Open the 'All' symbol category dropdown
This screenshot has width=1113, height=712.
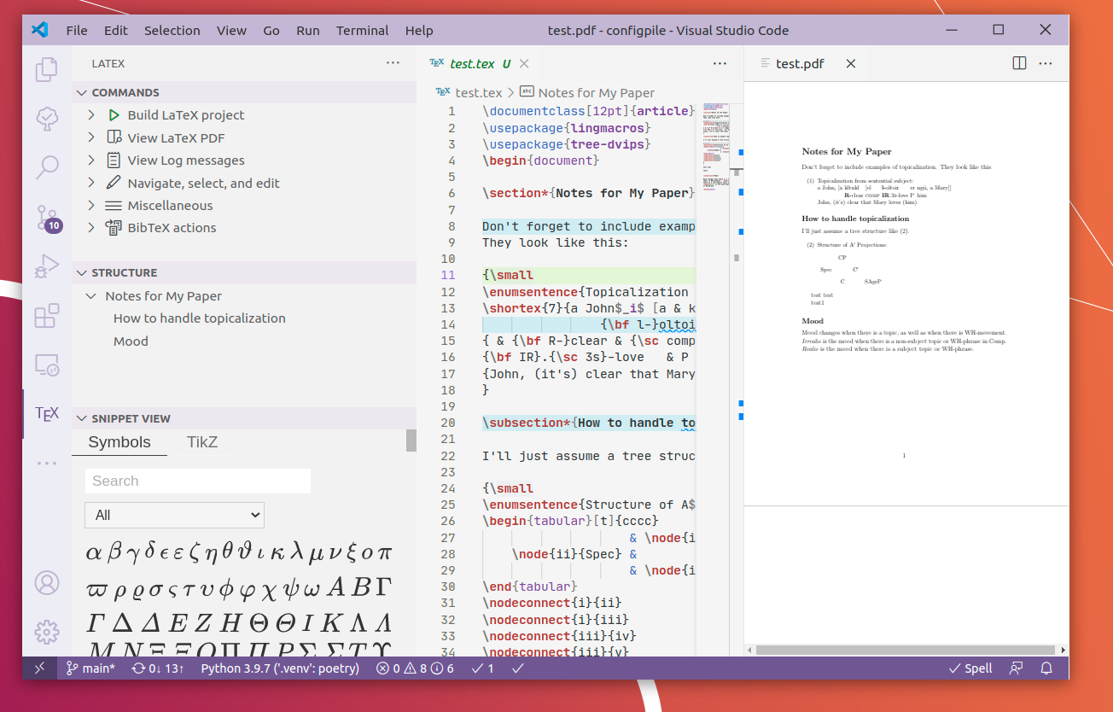point(174,515)
